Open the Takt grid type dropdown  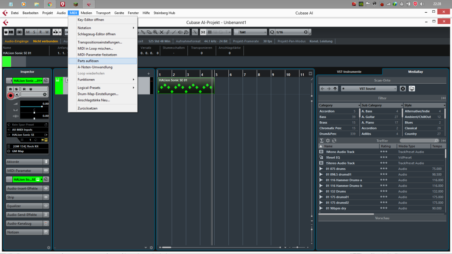250,32
